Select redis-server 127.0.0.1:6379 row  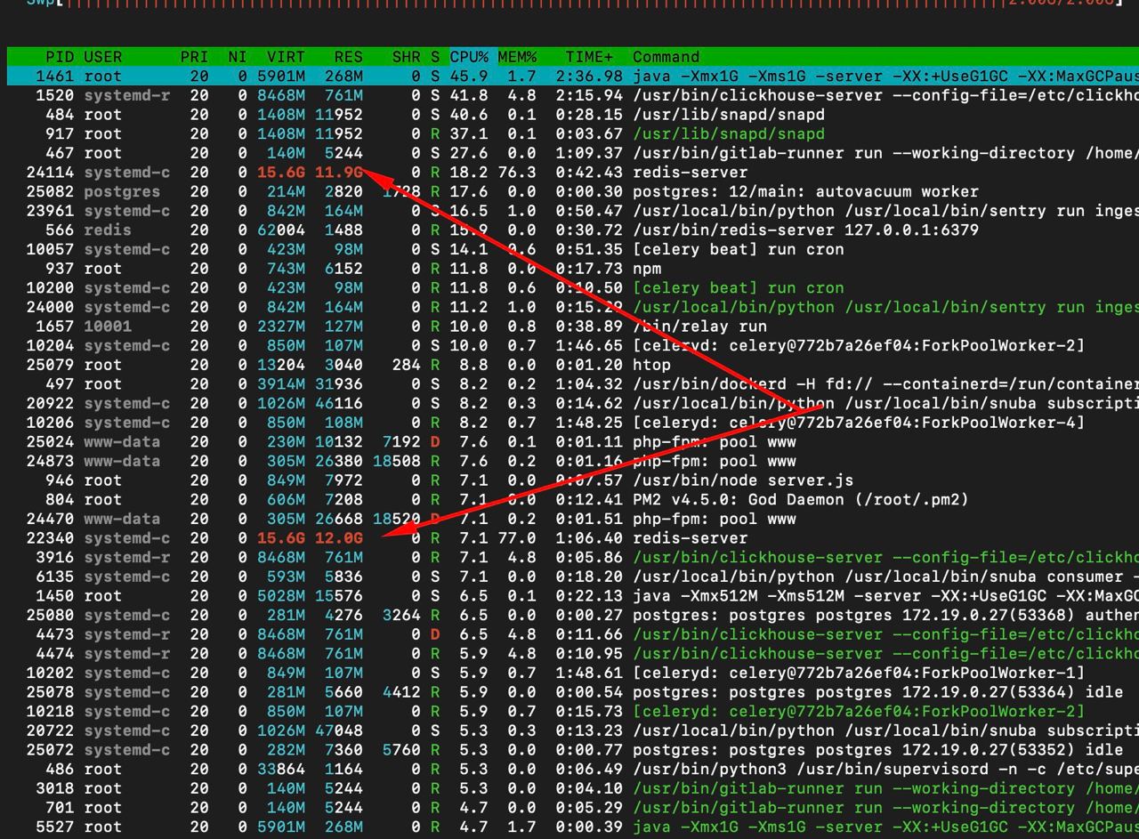click(x=573, y=230)
